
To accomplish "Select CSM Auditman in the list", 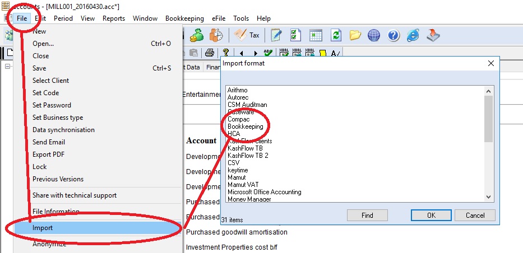I will [x=247, y=105].
